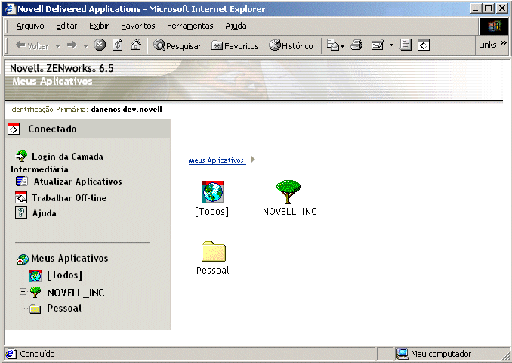Click the Meus Aplicativos breadcrumb link
The image size is (512, 363).
point(216,160)
